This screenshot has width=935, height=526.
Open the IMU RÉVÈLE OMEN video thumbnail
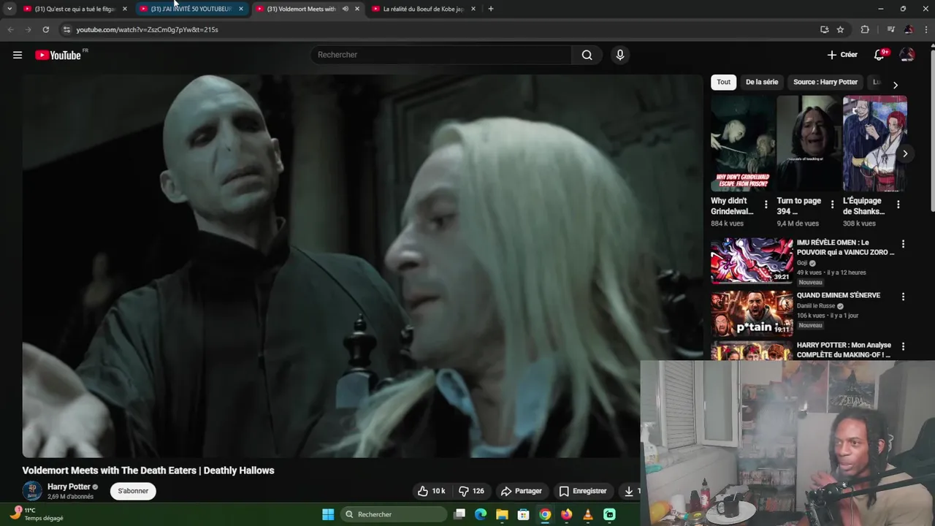click(752, 260)
